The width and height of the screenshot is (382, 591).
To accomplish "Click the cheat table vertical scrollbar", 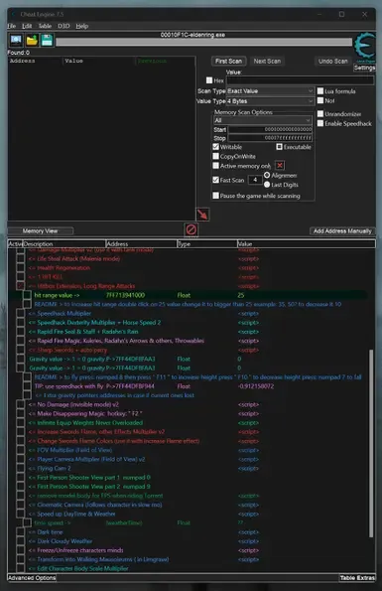I will pos(371,443).
